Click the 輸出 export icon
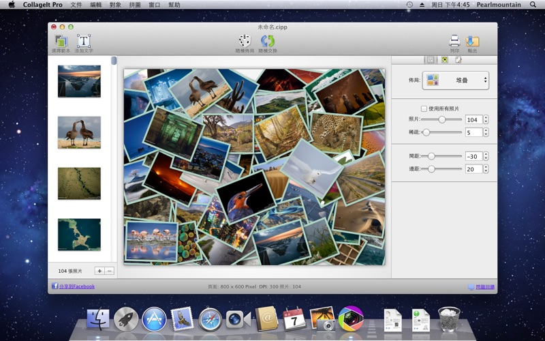 472,41
